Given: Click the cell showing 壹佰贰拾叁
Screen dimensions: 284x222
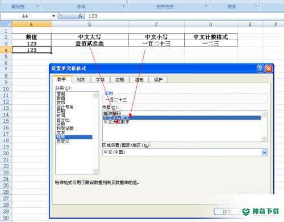Looking at the screenshot, I should click(90, 44).
